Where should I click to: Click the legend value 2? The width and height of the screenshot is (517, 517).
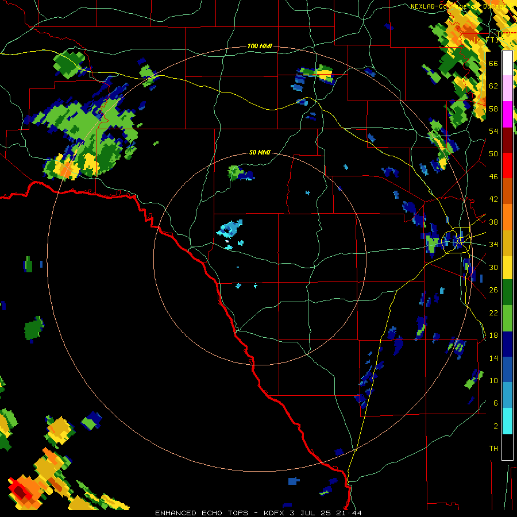coord(495,426)
